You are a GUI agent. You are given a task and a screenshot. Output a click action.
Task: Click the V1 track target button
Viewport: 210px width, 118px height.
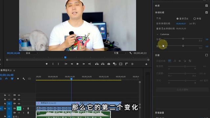(x=9, y=104)
